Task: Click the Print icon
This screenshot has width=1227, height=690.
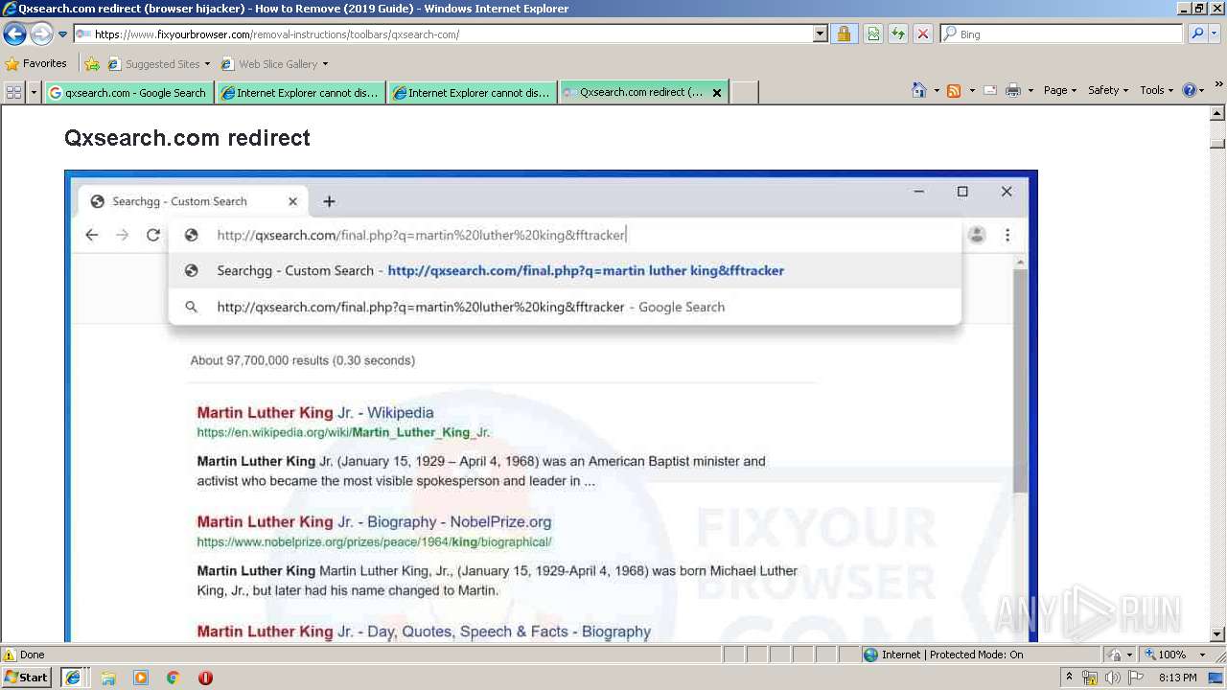Action: [x=1012, y=90]
